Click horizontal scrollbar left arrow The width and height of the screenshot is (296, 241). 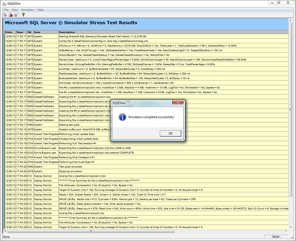click(x=5, y=231)
